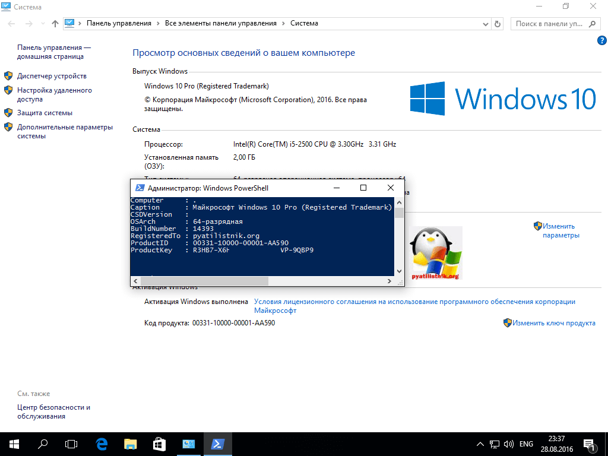Click shield icon beside Защита системы

coord(8,112)
